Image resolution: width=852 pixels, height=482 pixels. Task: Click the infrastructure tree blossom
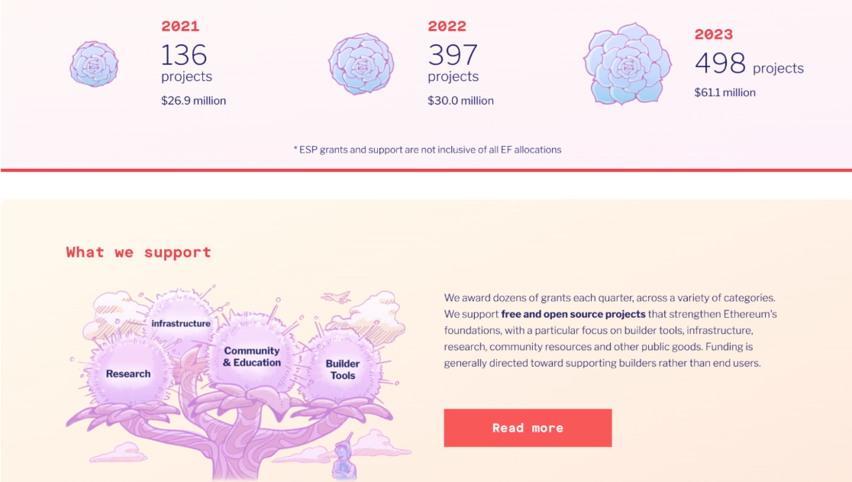click(181, 324)
